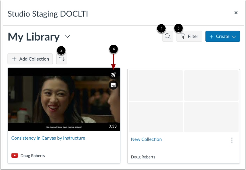Click the Add Collection button

[x=30, y=59]
